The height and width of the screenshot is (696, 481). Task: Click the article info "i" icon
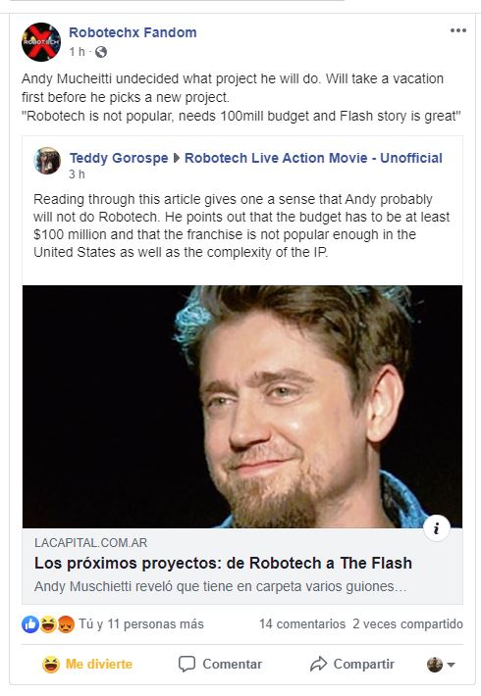(437, 528)
